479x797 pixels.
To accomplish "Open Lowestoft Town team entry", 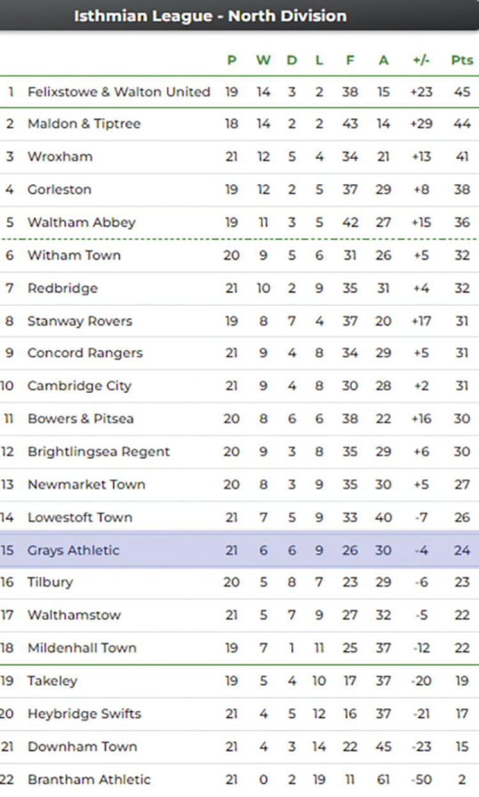I will tap(80, 517).
